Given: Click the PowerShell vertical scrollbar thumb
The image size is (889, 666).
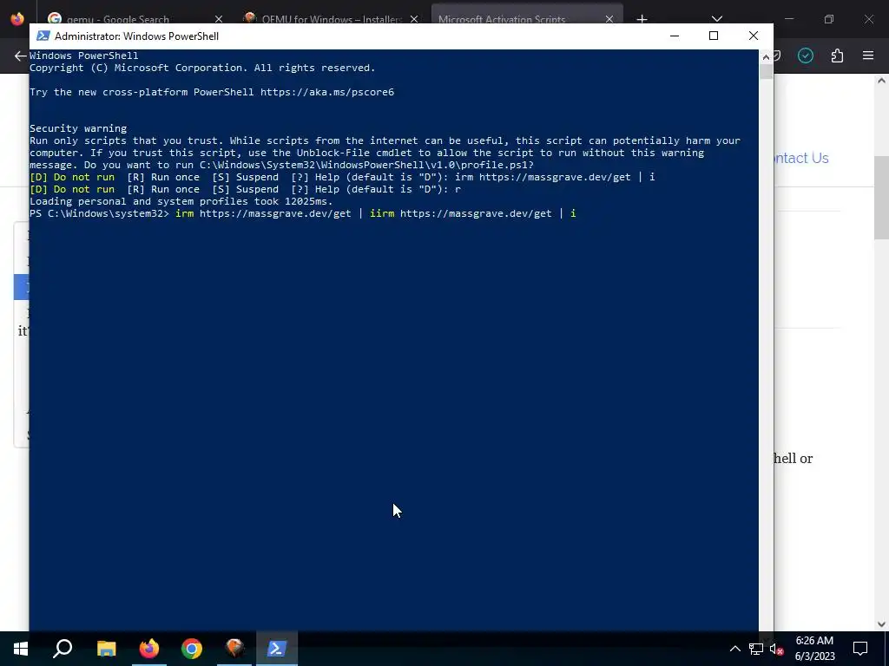Looking at the screenshot, I should 766,71.
